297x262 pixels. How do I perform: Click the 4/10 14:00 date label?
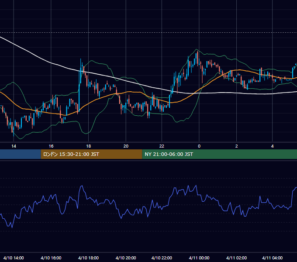click(14, 258)
